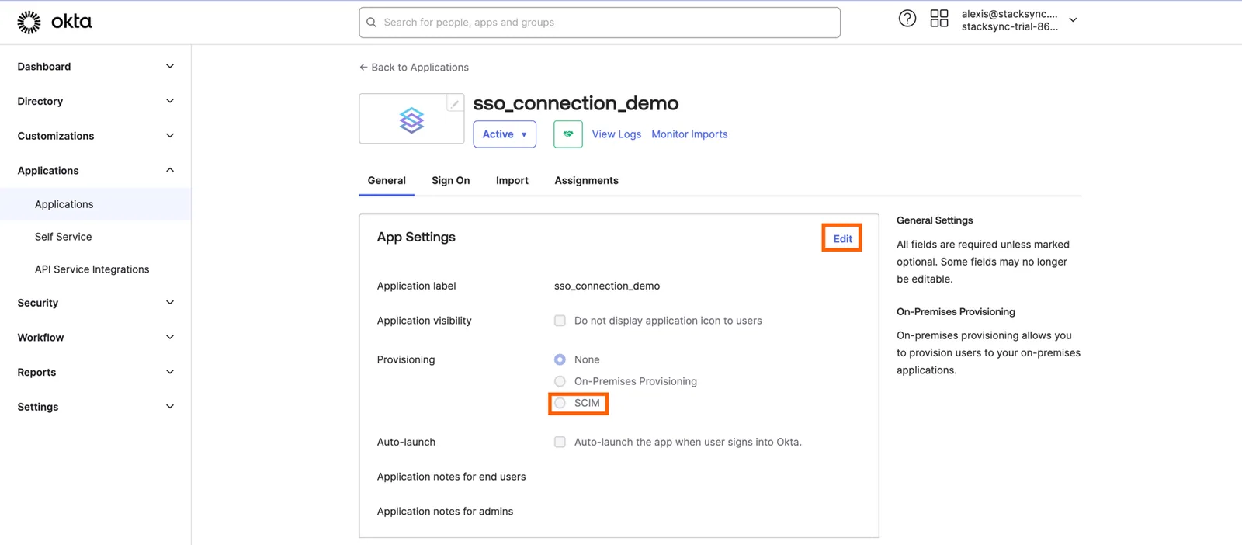Switch to the General tab
1242x545 pixels.
click(x=387, y=180)
